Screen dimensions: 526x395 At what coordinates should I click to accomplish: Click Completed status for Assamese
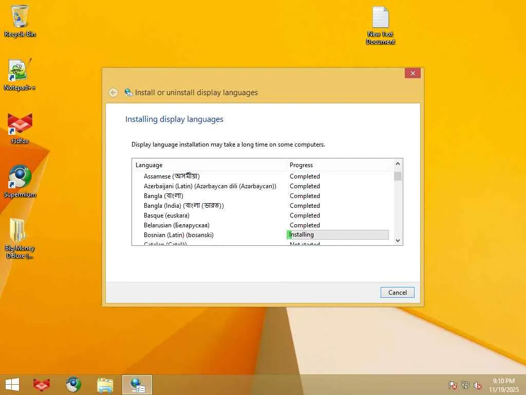click(305, 176)
